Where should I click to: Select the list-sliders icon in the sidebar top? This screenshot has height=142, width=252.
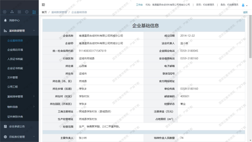click(34, 12)
